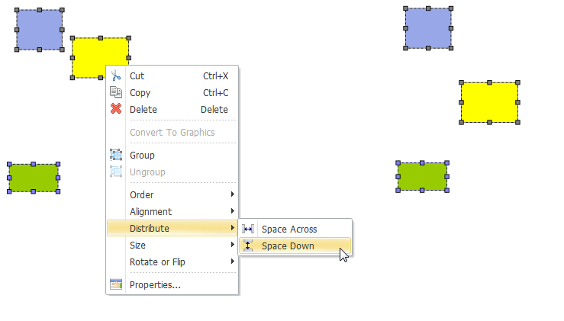This screenshot has width=564, height=321.
Task: Click the red X Delete icon
Action: click(116, 109)
